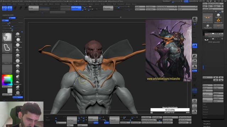Activate the Move transform icon in top shelf
This screenshot has width=227, height=127.
[x=15, y=8]
